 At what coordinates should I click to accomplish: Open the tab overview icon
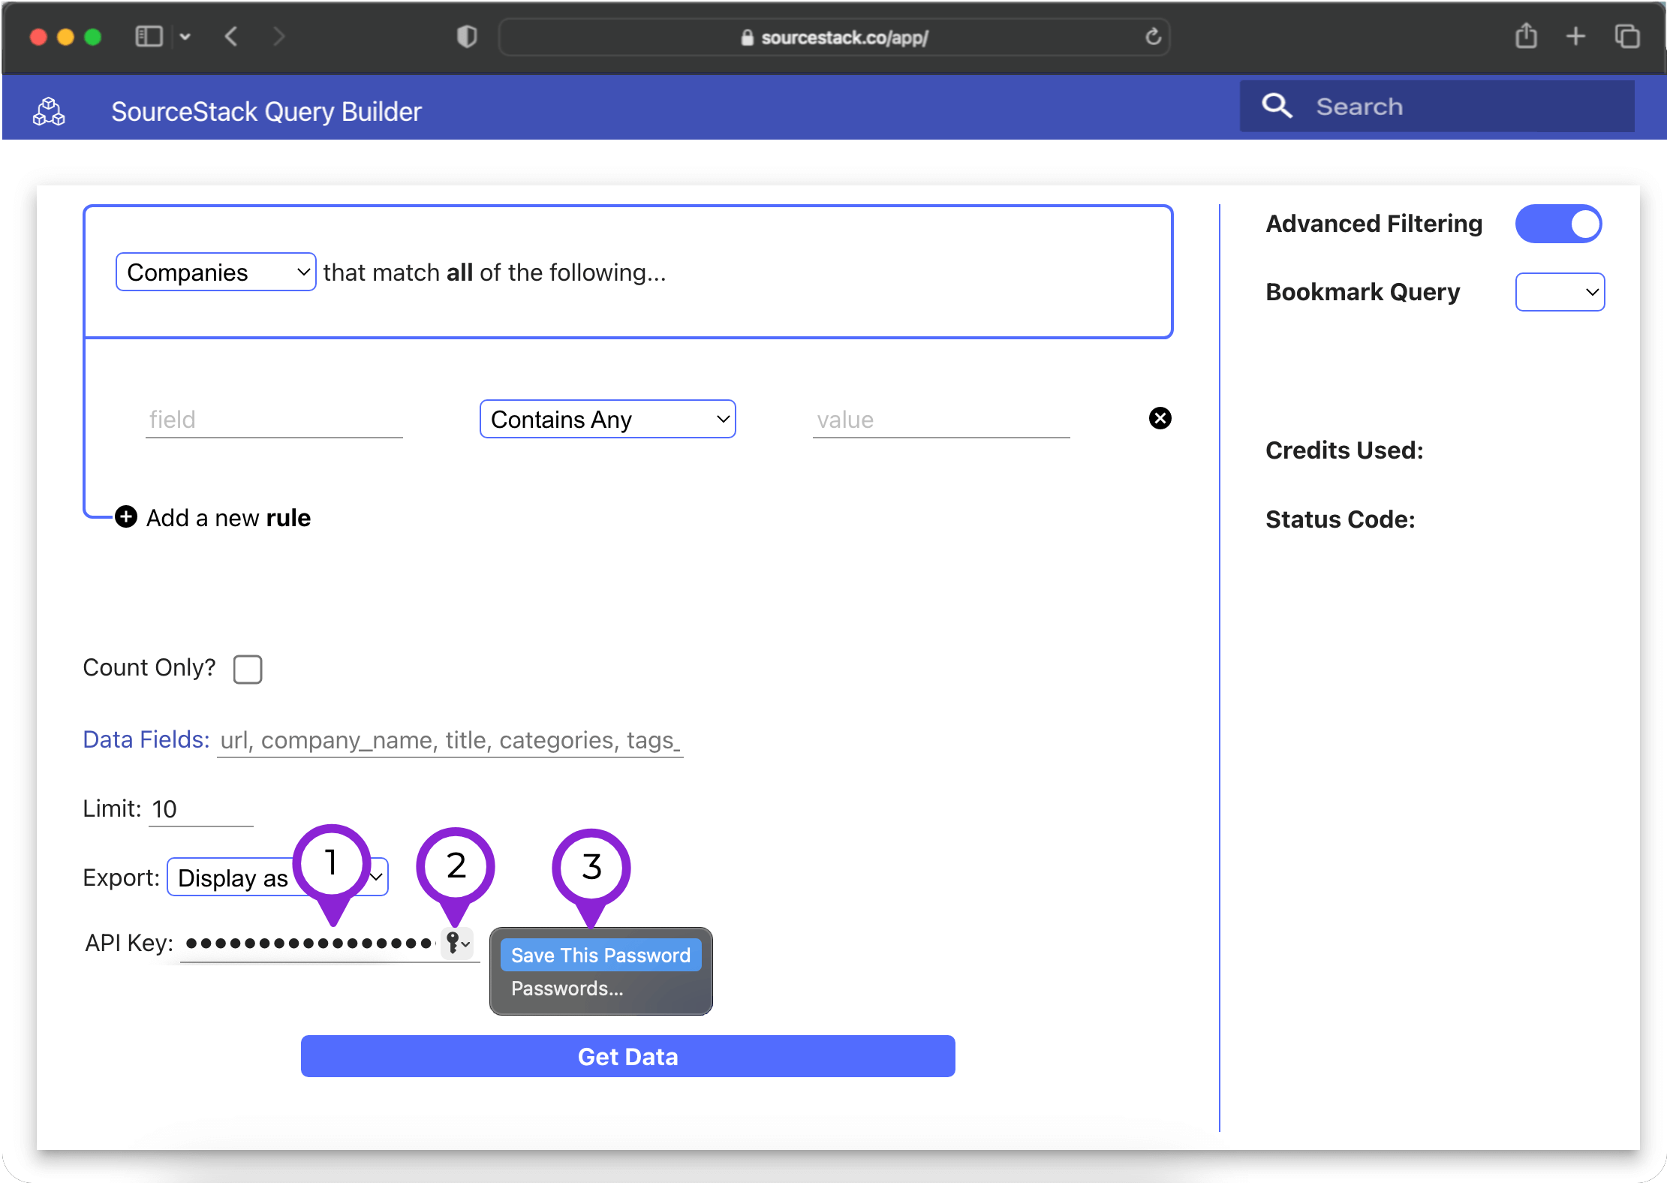[x=1626, y=36]
